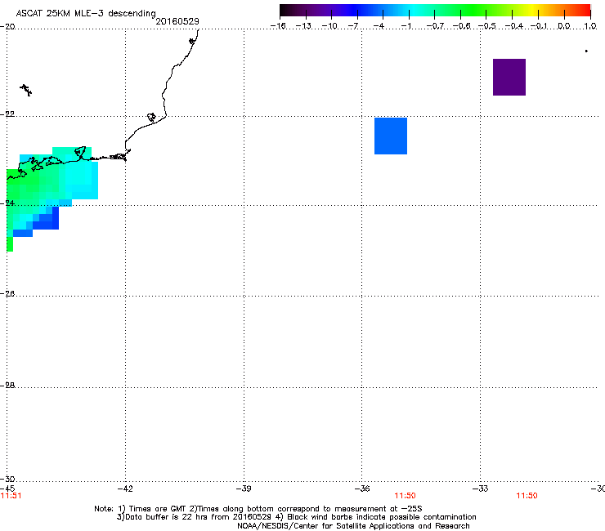Screen dimensions: 605x531
Task: Click latitude axis label -28
Action: point(7,386)
